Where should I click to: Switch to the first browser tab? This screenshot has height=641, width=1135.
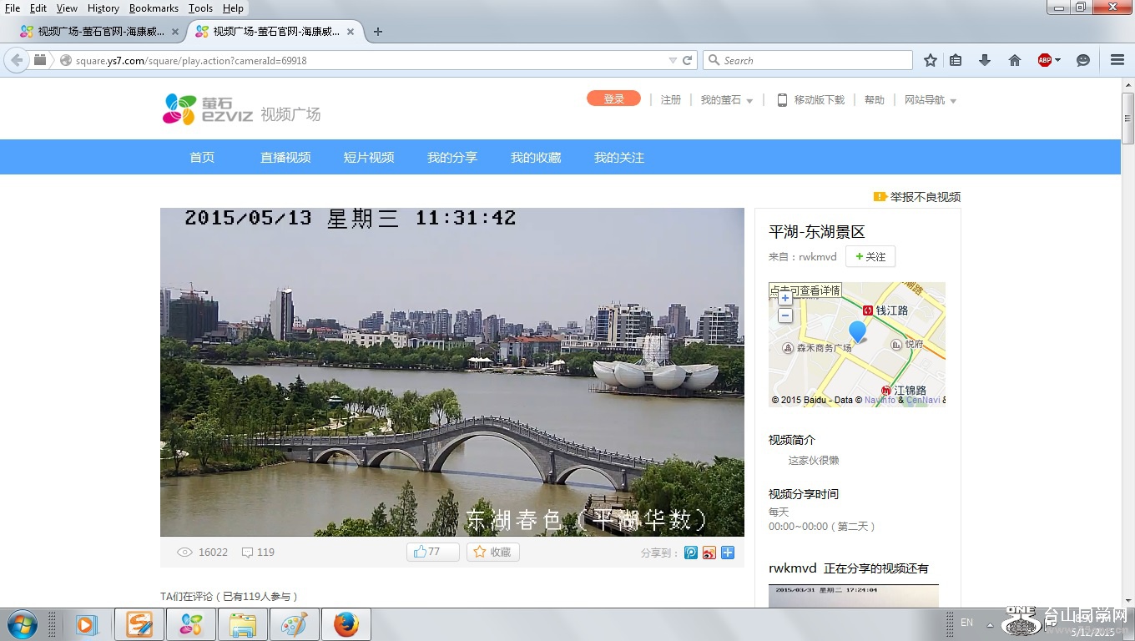click(100, 32)
